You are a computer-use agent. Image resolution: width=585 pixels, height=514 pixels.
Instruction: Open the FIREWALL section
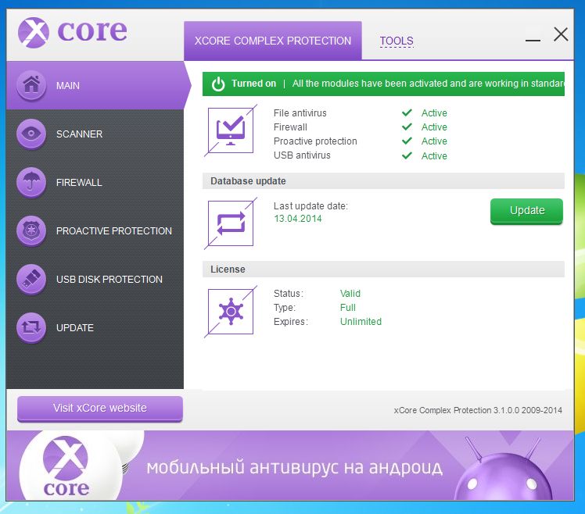(79, 183)
